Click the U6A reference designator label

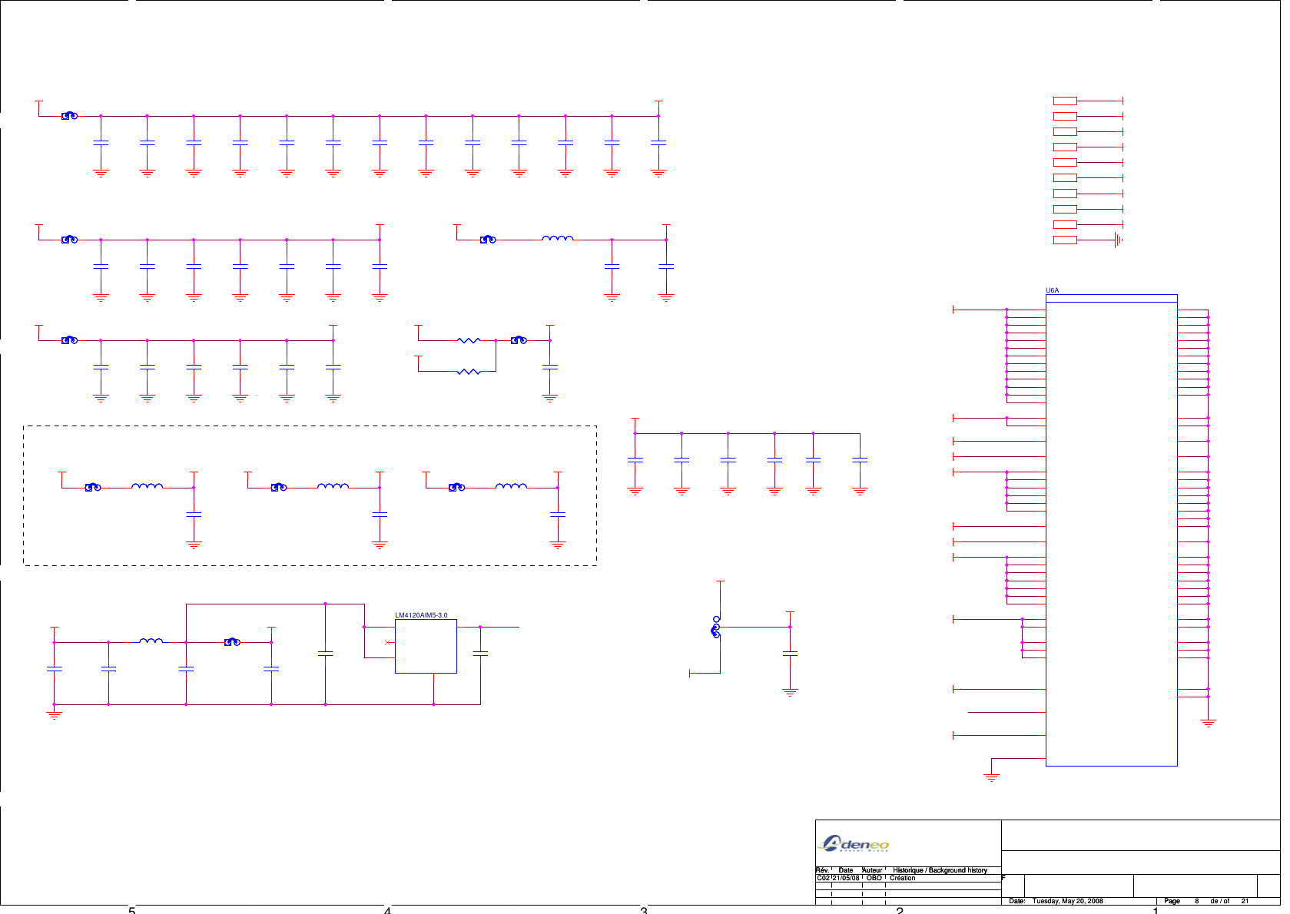click(1052, 290)
